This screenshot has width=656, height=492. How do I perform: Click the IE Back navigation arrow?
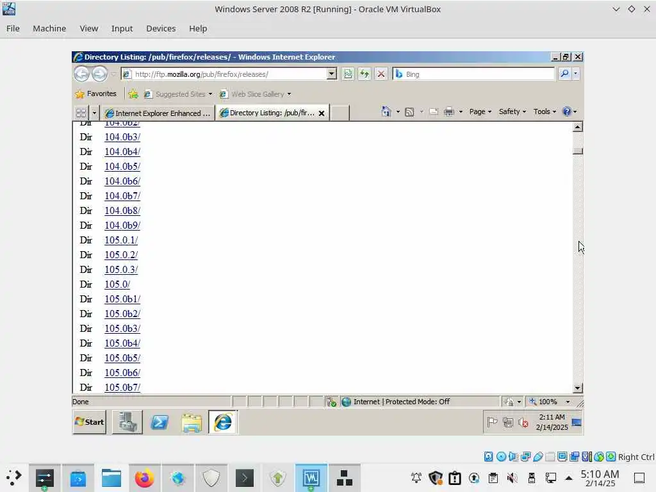[81, 74]
